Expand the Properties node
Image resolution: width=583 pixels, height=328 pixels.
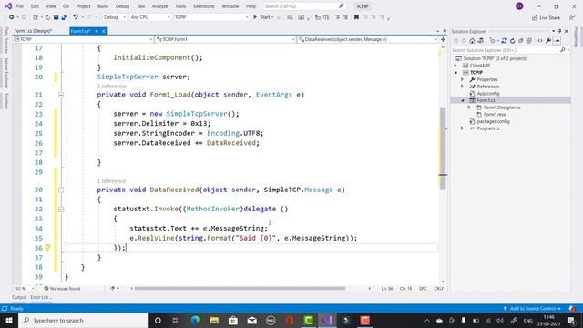(x=463, y=79)
